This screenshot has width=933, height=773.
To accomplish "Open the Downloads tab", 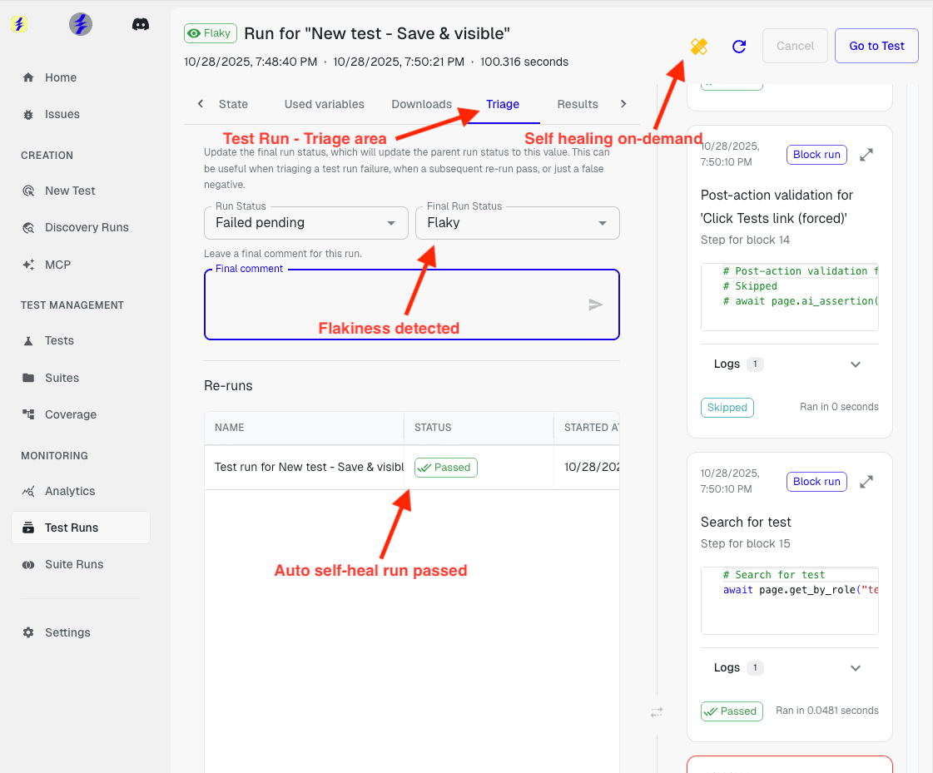I will (421, 104).
